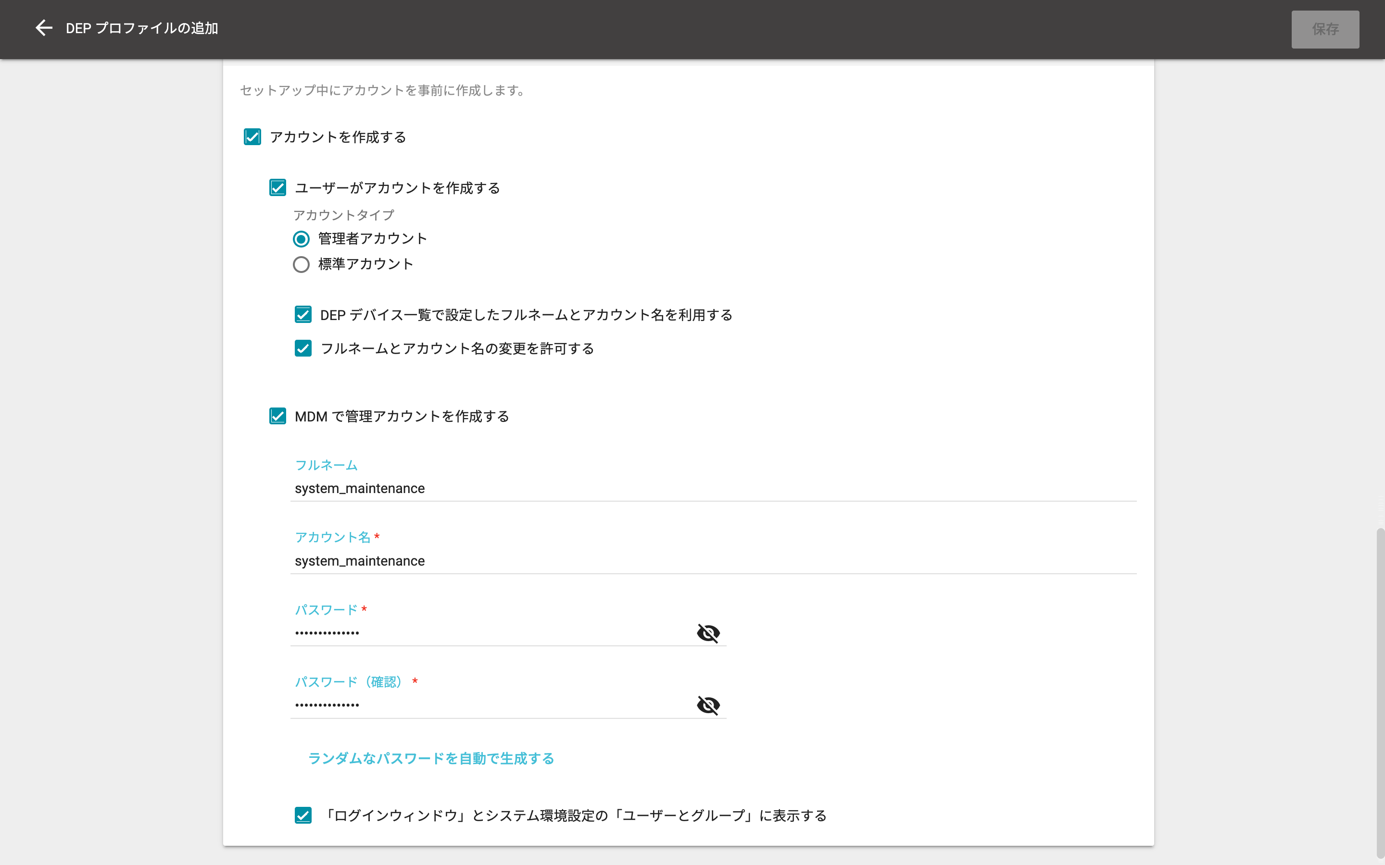The width and height of the screenshot is (1385, 865).
Task: Toggle password visibility eye icon
Action: [x=708, y=633]
